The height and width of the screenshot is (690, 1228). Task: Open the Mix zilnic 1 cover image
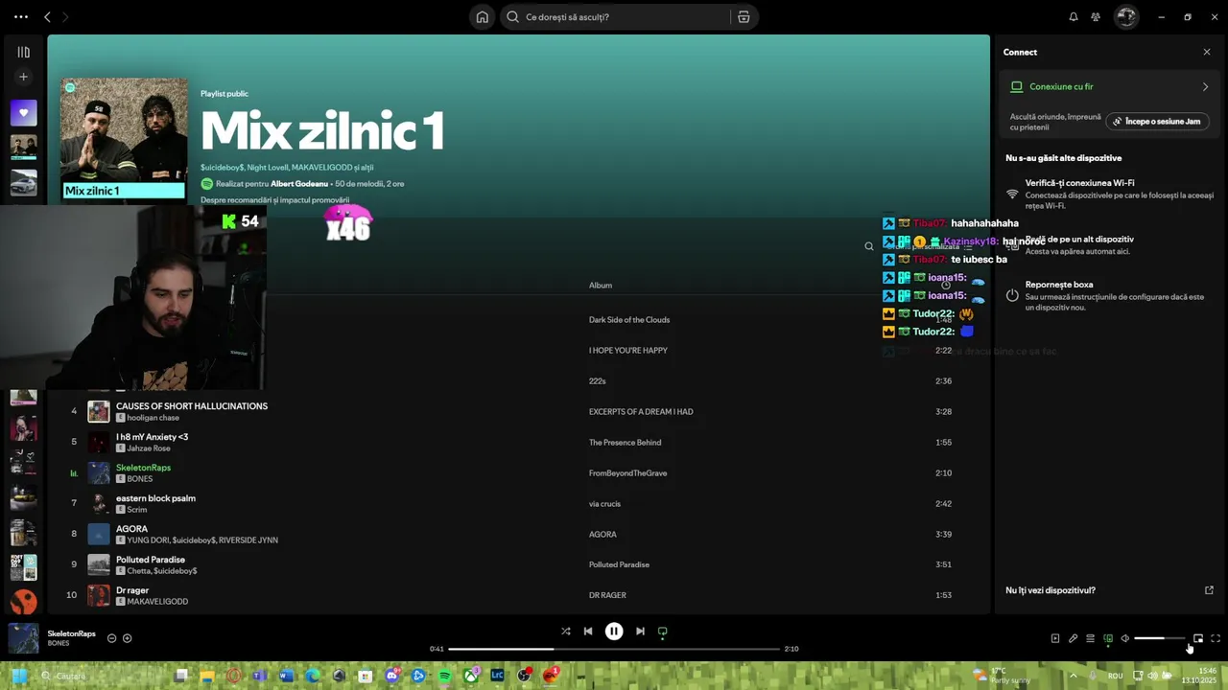[125, 140]
